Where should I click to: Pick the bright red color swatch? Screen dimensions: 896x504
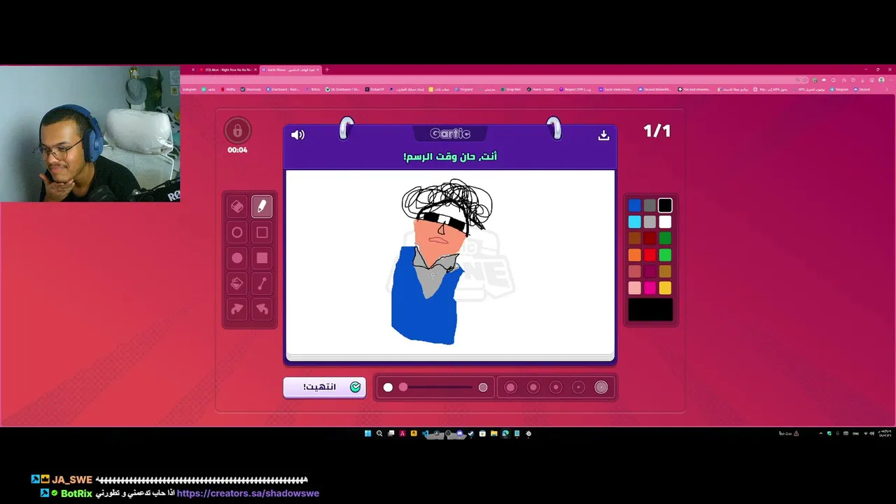(x=650, y=255)
